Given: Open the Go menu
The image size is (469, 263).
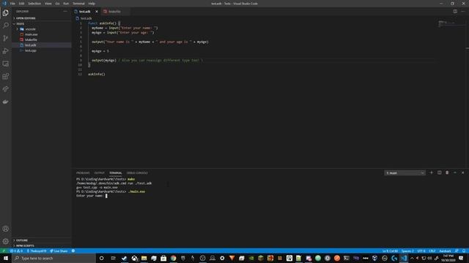Looking at the screenshot, I should (57, 4).
